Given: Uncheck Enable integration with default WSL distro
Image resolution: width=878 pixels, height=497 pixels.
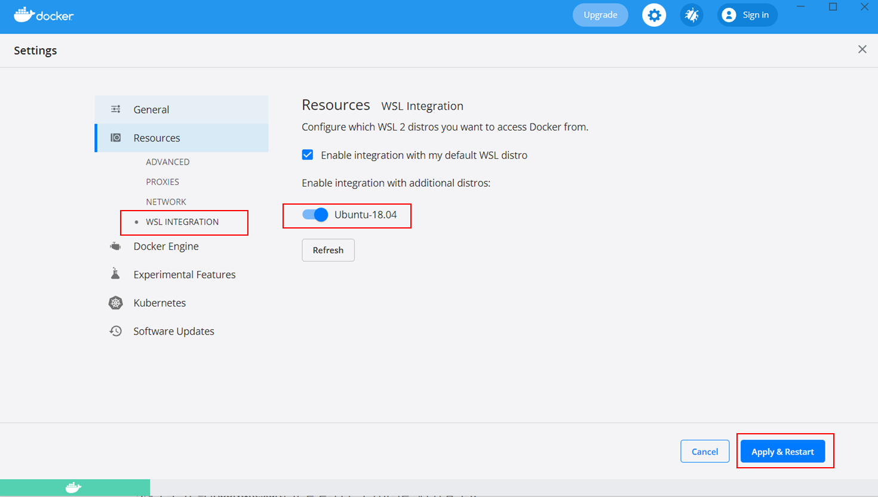Looking at the screenshot, I should (x=308, y=155).
